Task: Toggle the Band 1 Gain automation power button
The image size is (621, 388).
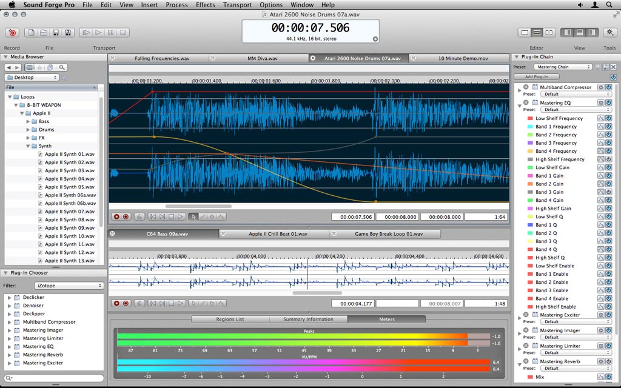Action: click(x=608, y=176)
